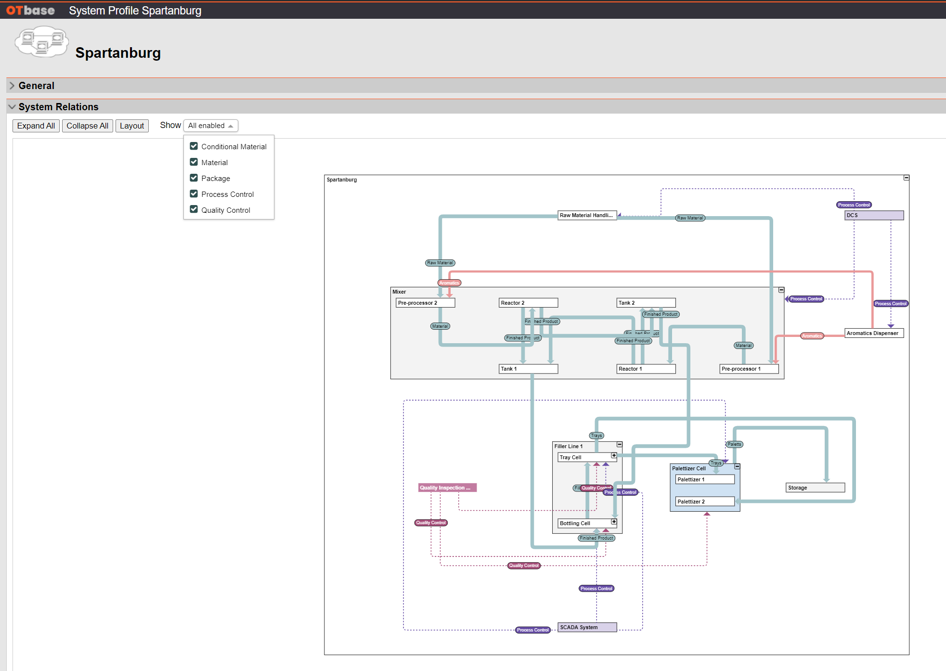Collapse the System Relations section
This screenshot has width=946, height=671.
tap(58, 106)
